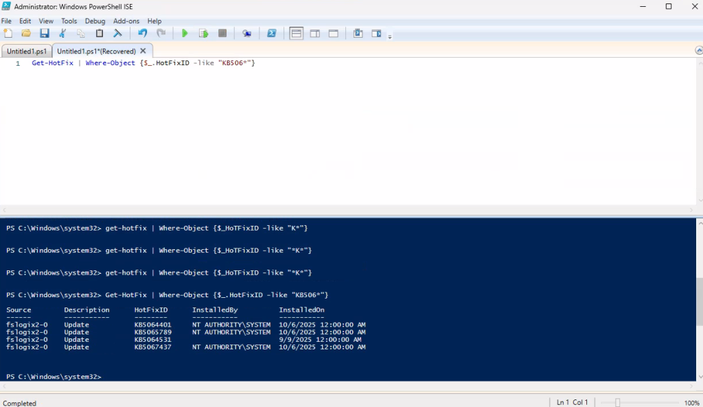Switch to the Untitled1.ps1 tab
The width and height of the screenshot is (703, 407).
(x=27, y=51)
